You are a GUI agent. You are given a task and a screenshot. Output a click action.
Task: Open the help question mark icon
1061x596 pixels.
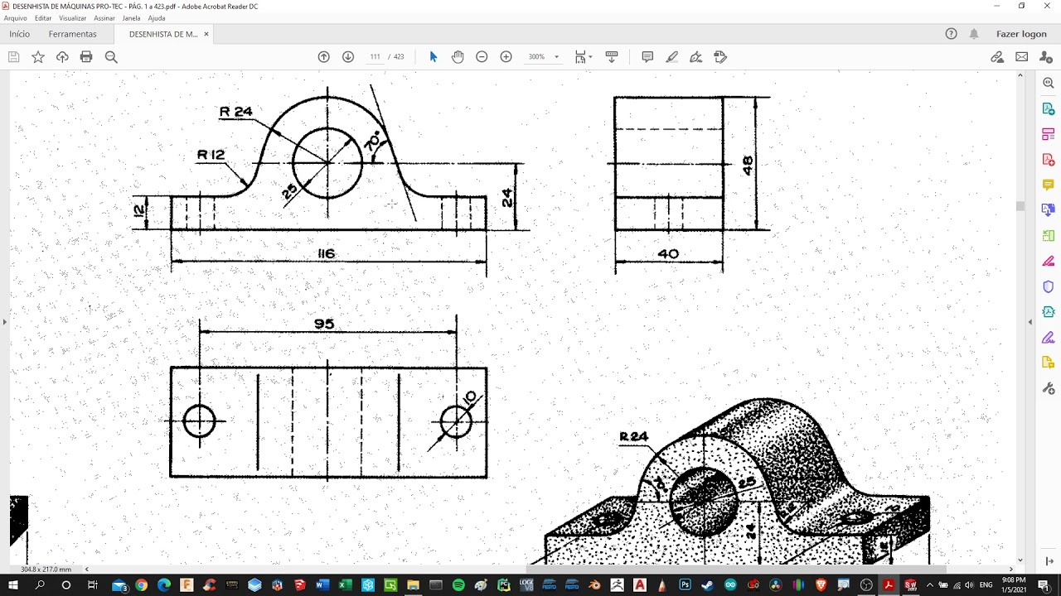952,34
